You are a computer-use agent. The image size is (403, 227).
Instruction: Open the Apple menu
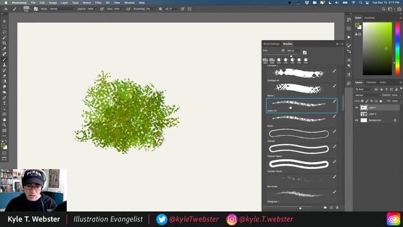pyautogui.click(x=6, y=3)
